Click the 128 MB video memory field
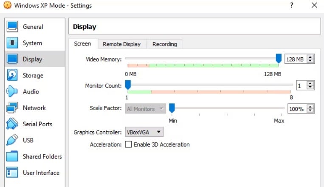 tap(296, 59)
